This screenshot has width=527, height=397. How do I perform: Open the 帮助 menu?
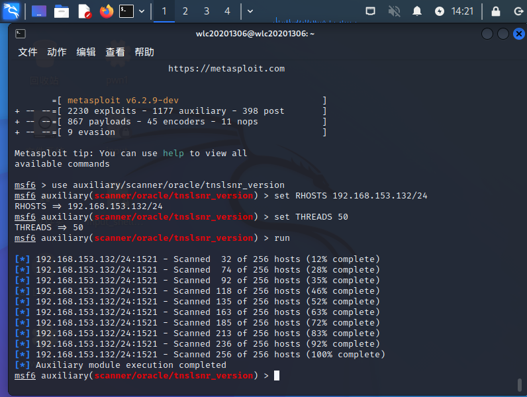(144, 52)
